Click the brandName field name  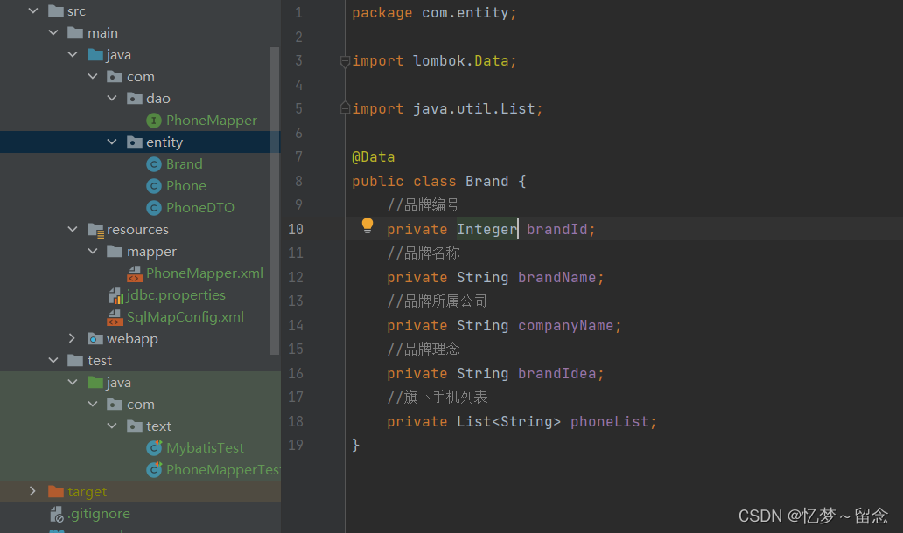pyautogui.click(x=556, y=278)
